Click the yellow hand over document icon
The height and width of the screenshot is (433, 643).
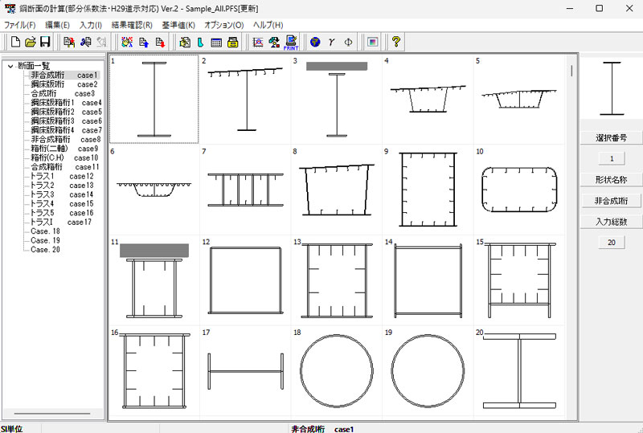185,42
